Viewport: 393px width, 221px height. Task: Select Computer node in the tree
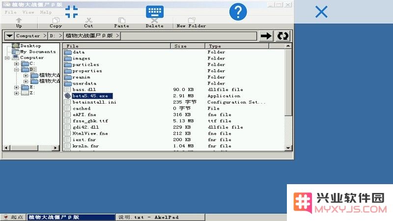[x=32, y=57]
